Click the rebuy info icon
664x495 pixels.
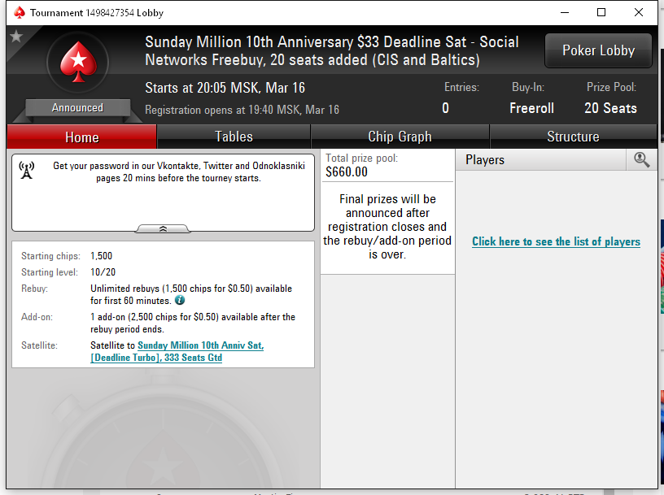click(x=180, y=301)
